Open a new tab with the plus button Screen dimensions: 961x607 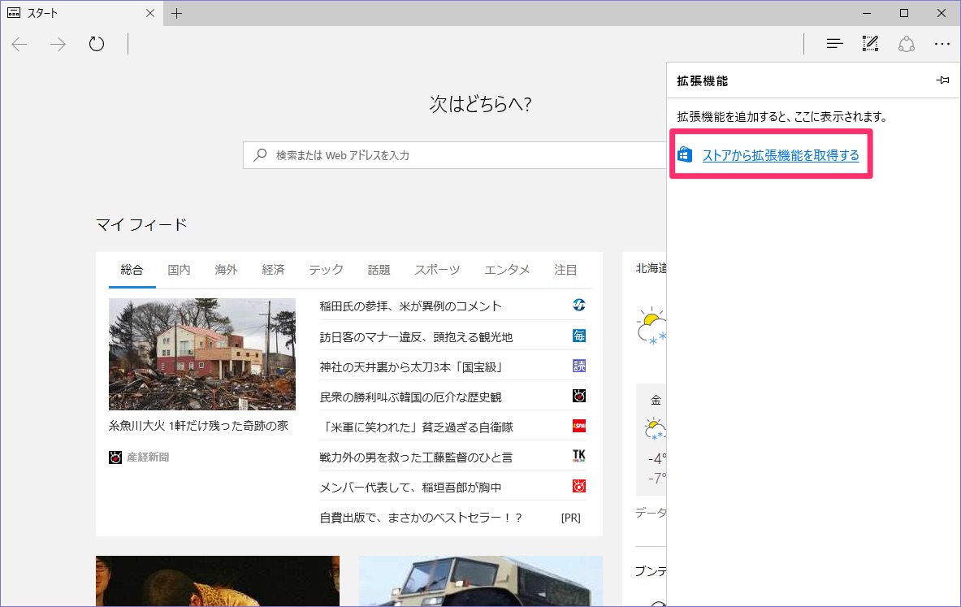(x=176, y=13)
